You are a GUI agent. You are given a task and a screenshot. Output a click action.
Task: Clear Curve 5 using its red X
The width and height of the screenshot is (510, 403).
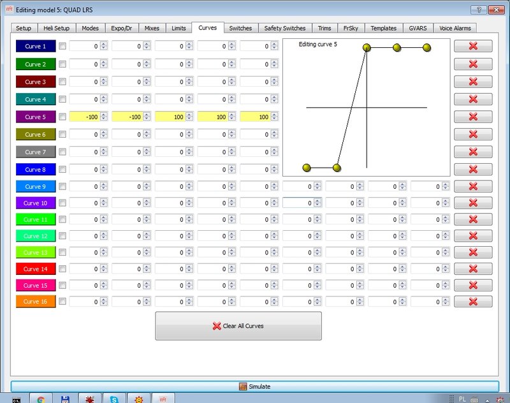473,117
